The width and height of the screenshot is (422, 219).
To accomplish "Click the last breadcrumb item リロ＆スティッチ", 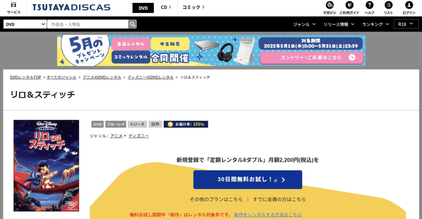I will (x=195, y=77).
